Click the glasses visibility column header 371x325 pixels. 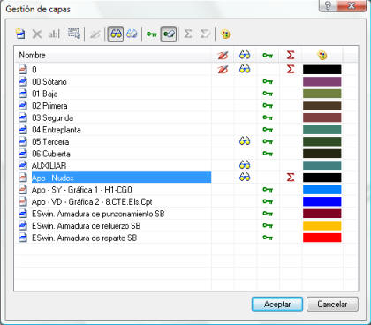click(x=245, y=55)
